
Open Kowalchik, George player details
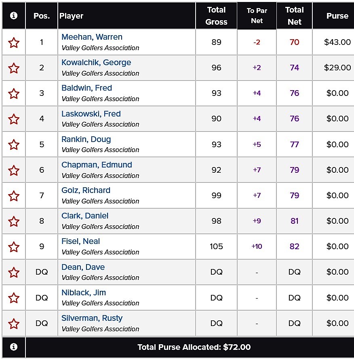[96, 63]
